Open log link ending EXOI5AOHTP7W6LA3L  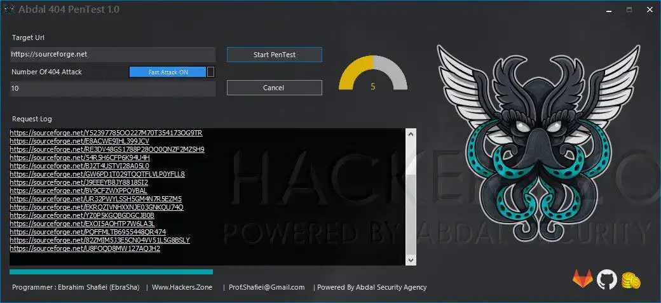pyautogui.click(x=82, y=224)
